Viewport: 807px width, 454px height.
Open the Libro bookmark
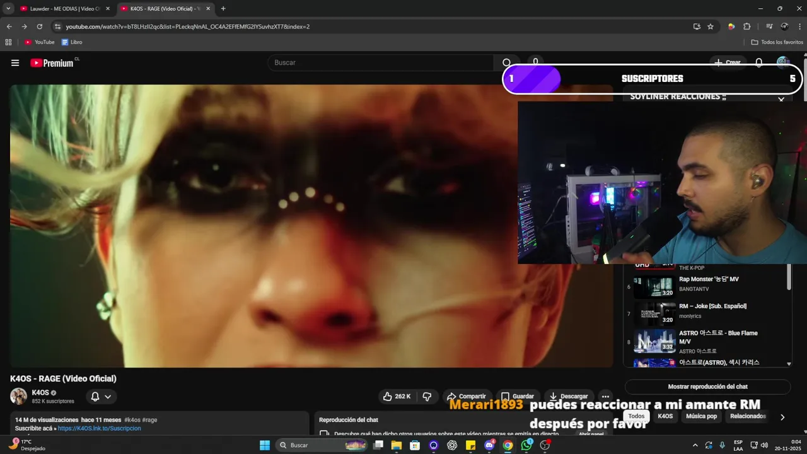[x=72, y=42]
